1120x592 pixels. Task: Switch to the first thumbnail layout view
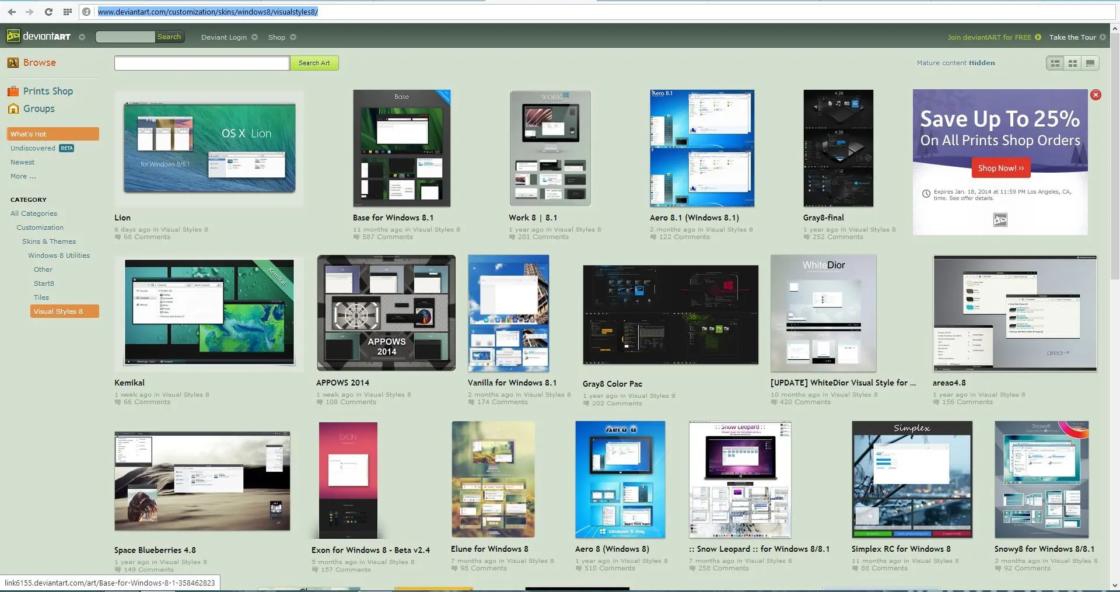[x=1055, y=63]
